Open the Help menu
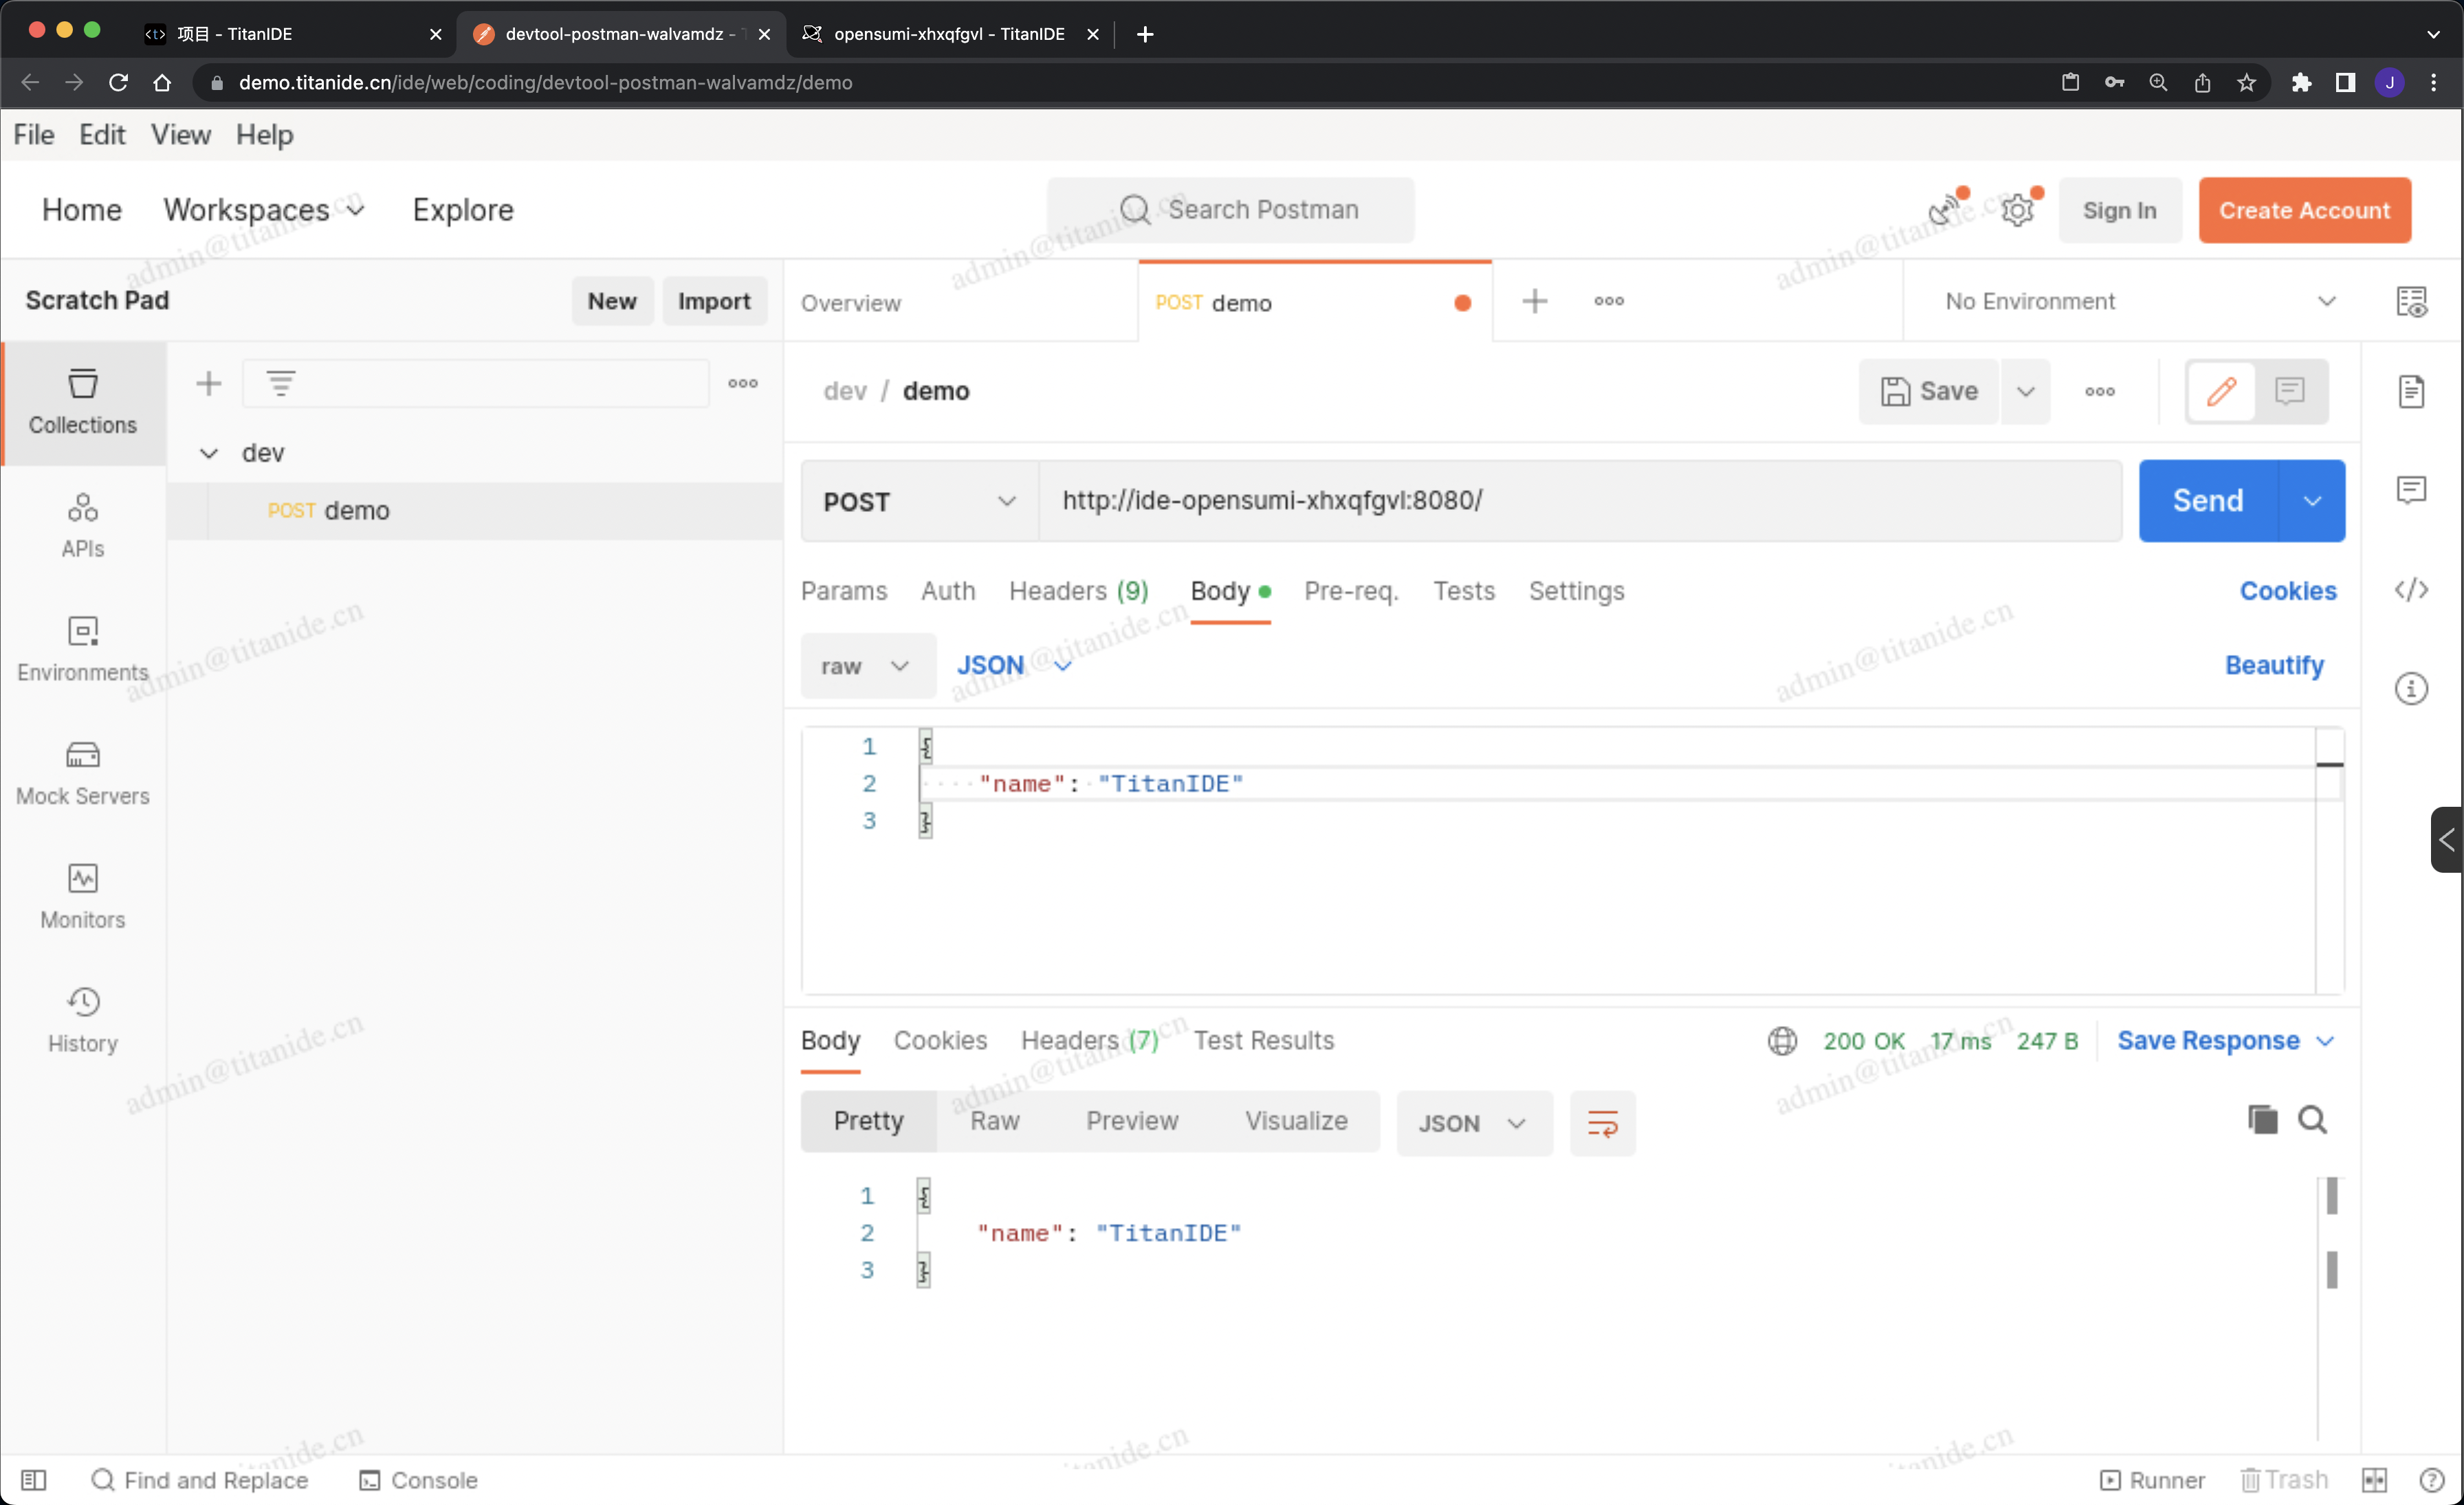2464x1505 pixels. [265, 135]
